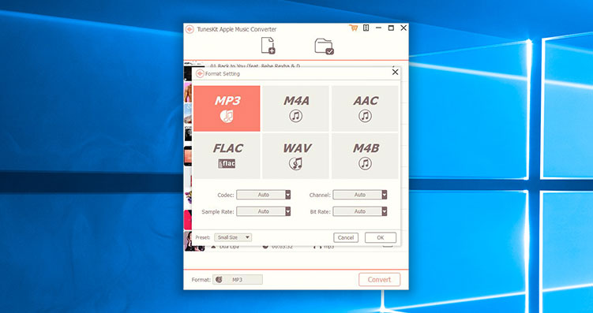Select the MP3 output format tile

pos(227,108)
